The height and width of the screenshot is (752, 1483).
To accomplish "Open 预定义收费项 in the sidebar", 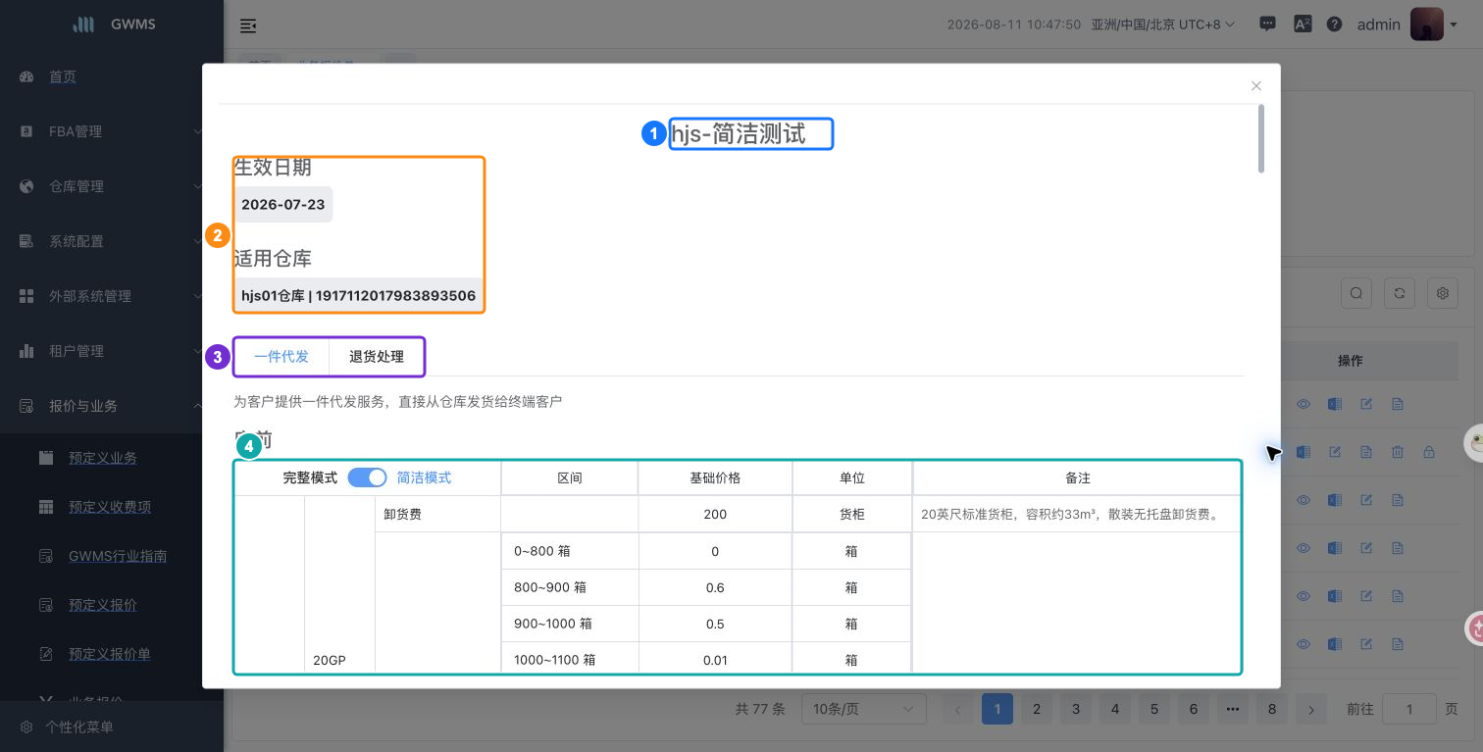I will 110,507.
